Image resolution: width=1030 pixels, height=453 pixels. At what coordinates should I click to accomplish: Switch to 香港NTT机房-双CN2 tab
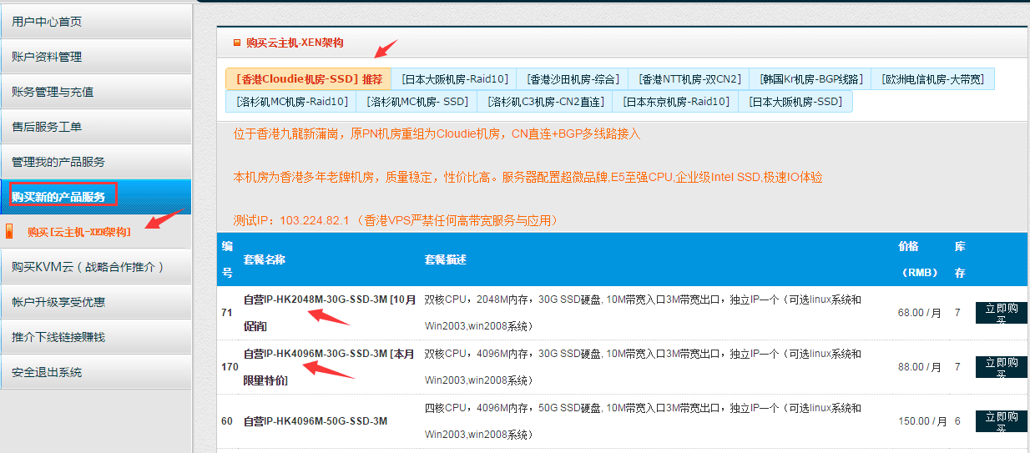[x=689, y=79]
